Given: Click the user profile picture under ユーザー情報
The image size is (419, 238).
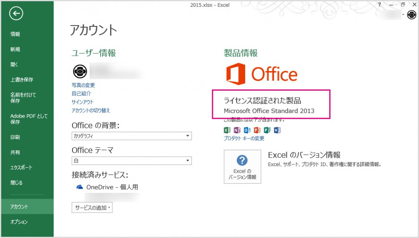Looking at the screenshot, I should (x=80, y=71).
